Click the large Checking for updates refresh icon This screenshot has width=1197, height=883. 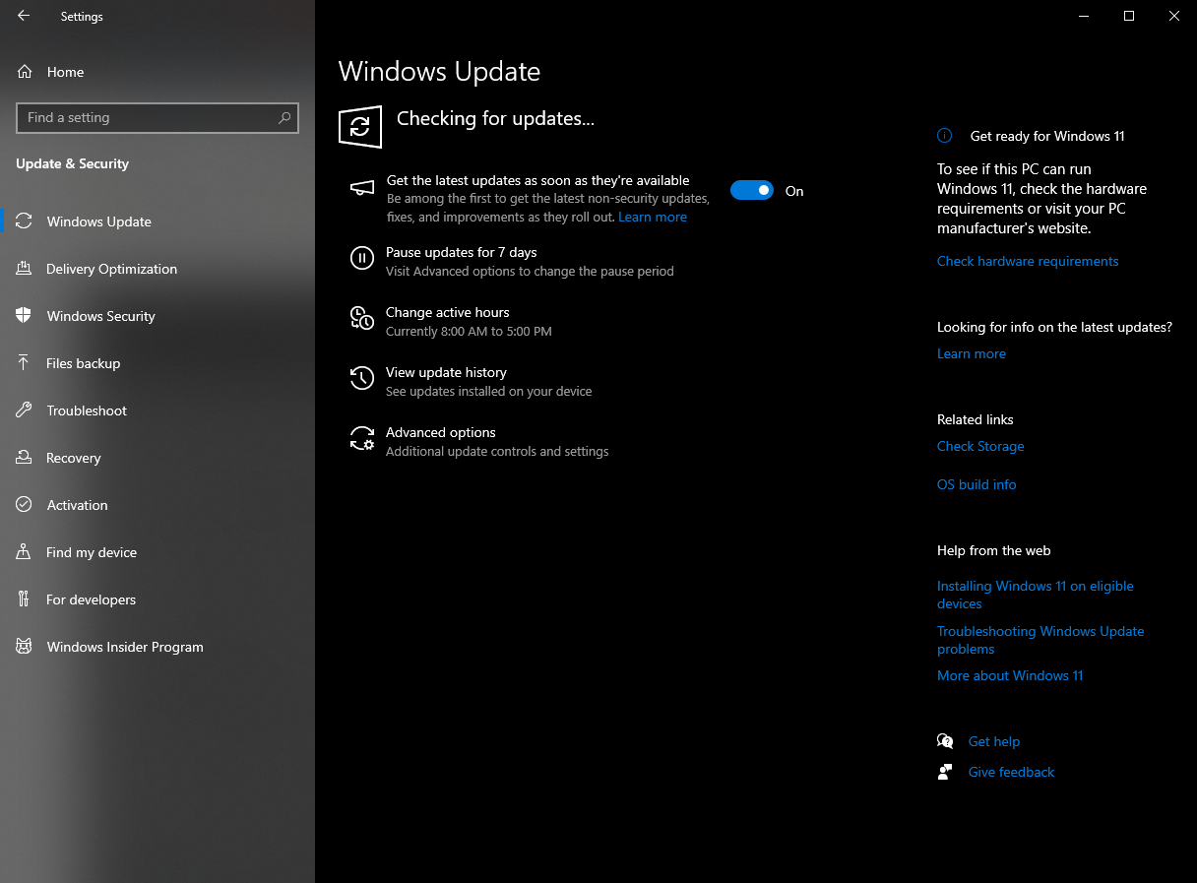[x=360, y=127]
